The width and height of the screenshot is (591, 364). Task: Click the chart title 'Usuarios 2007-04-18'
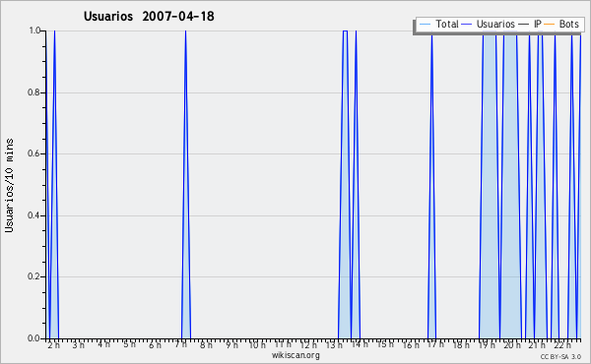149,16
